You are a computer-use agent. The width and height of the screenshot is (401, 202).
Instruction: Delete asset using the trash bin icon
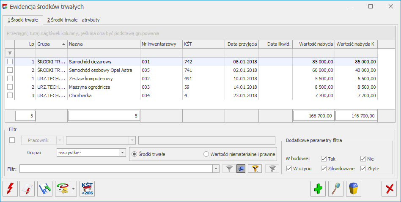[354, 189]
